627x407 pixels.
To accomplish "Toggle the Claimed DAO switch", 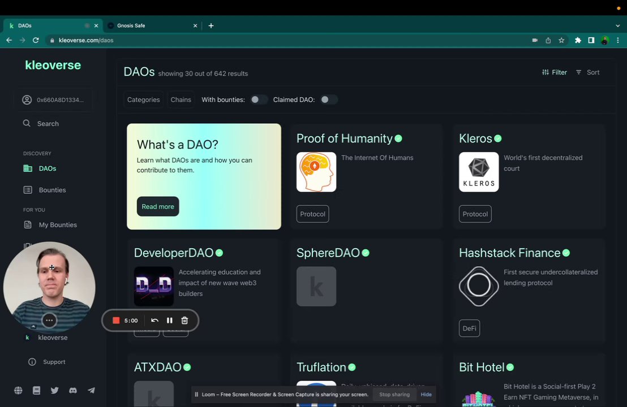I will tap(329, 100).
